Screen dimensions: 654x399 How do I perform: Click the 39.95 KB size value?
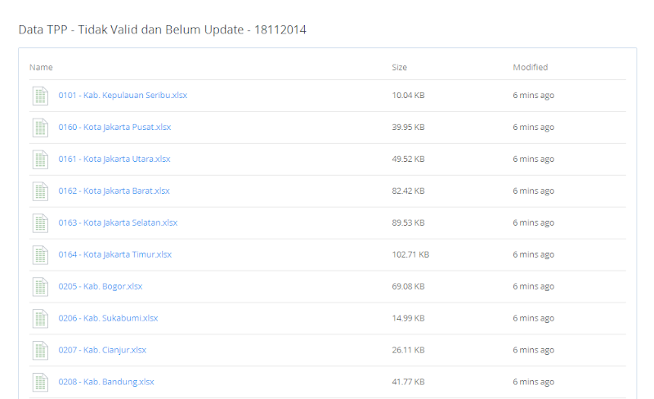(408, 127)
